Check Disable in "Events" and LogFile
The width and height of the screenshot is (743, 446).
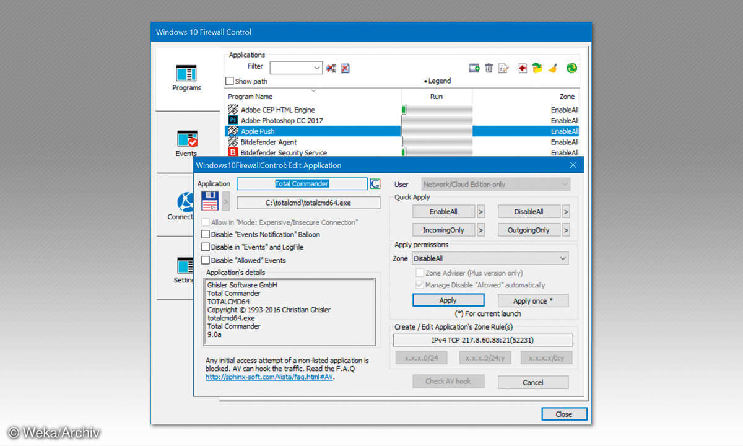(206, 247)
